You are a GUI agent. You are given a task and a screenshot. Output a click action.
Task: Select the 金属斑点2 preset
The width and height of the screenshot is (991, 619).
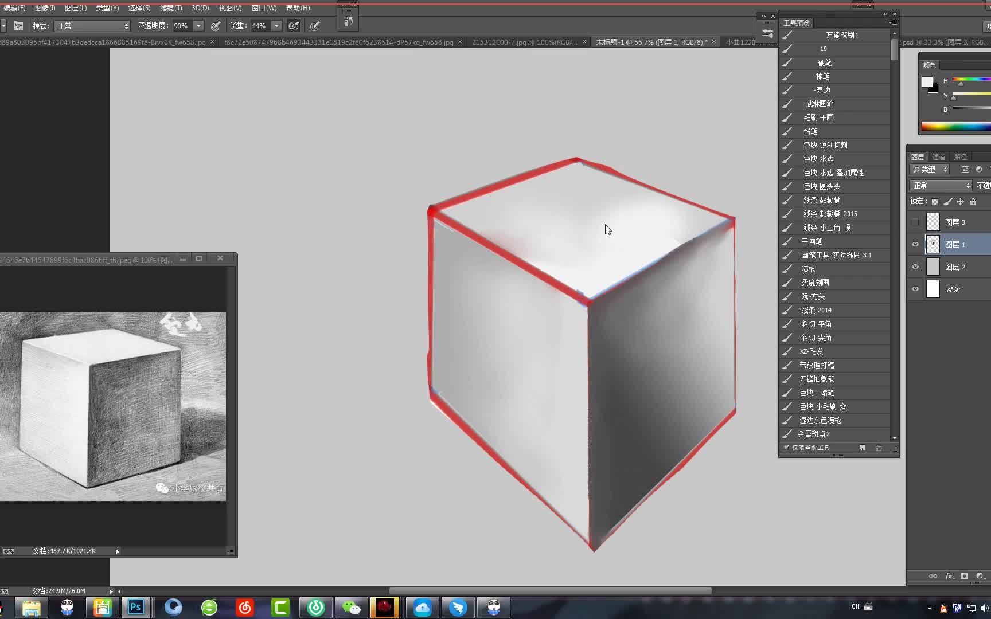pos(834,434)
